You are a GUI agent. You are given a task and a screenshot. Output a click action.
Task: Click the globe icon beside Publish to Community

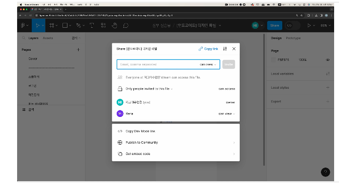(120, 142)
